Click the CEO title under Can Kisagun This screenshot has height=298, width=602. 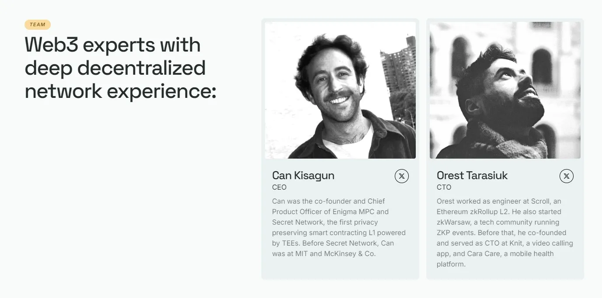tap(279, 187)
